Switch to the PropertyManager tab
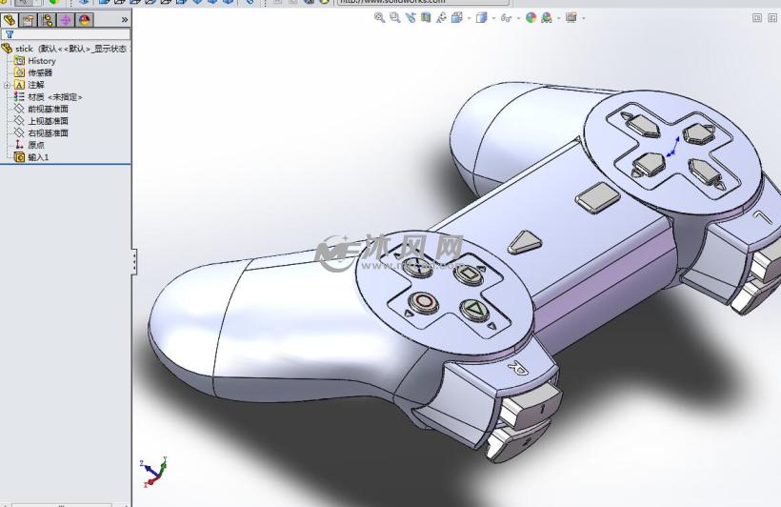This screenshot has width=781, height=507. tap(28, 20)
